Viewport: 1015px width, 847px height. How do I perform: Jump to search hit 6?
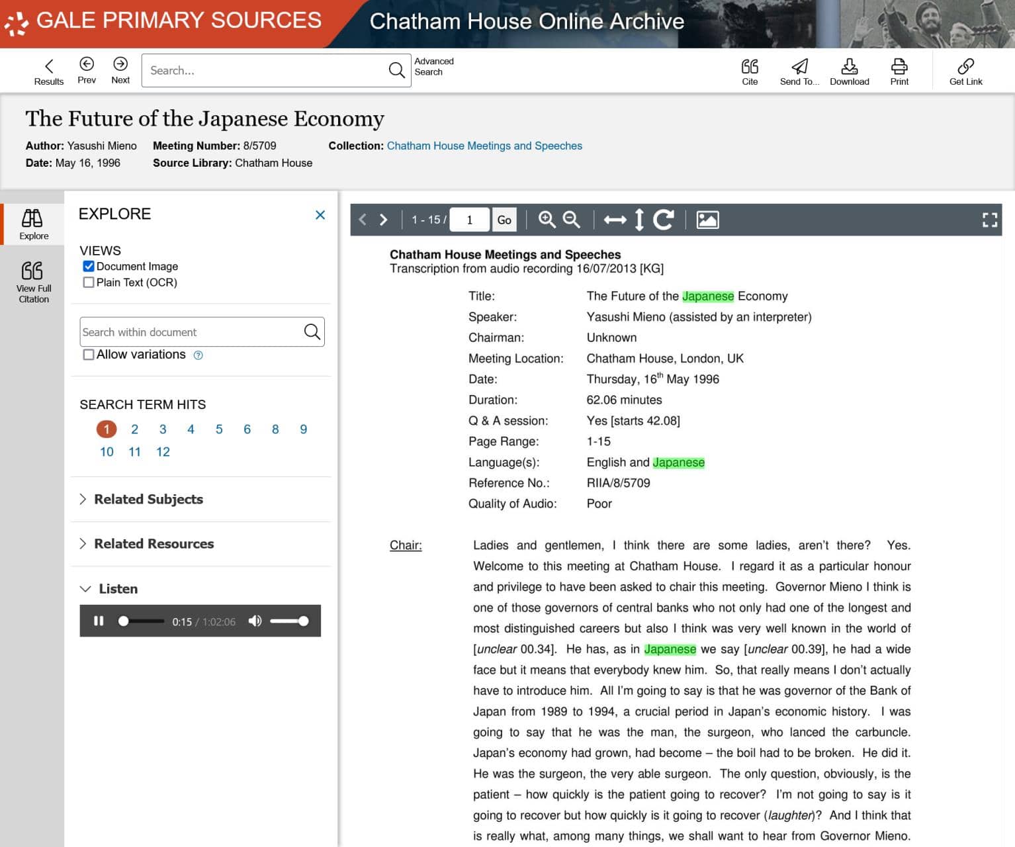247,429
